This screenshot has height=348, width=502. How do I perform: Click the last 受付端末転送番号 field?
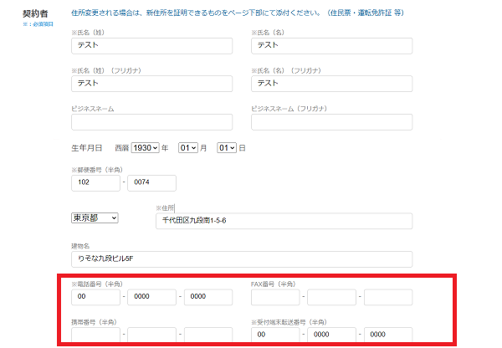387,335
